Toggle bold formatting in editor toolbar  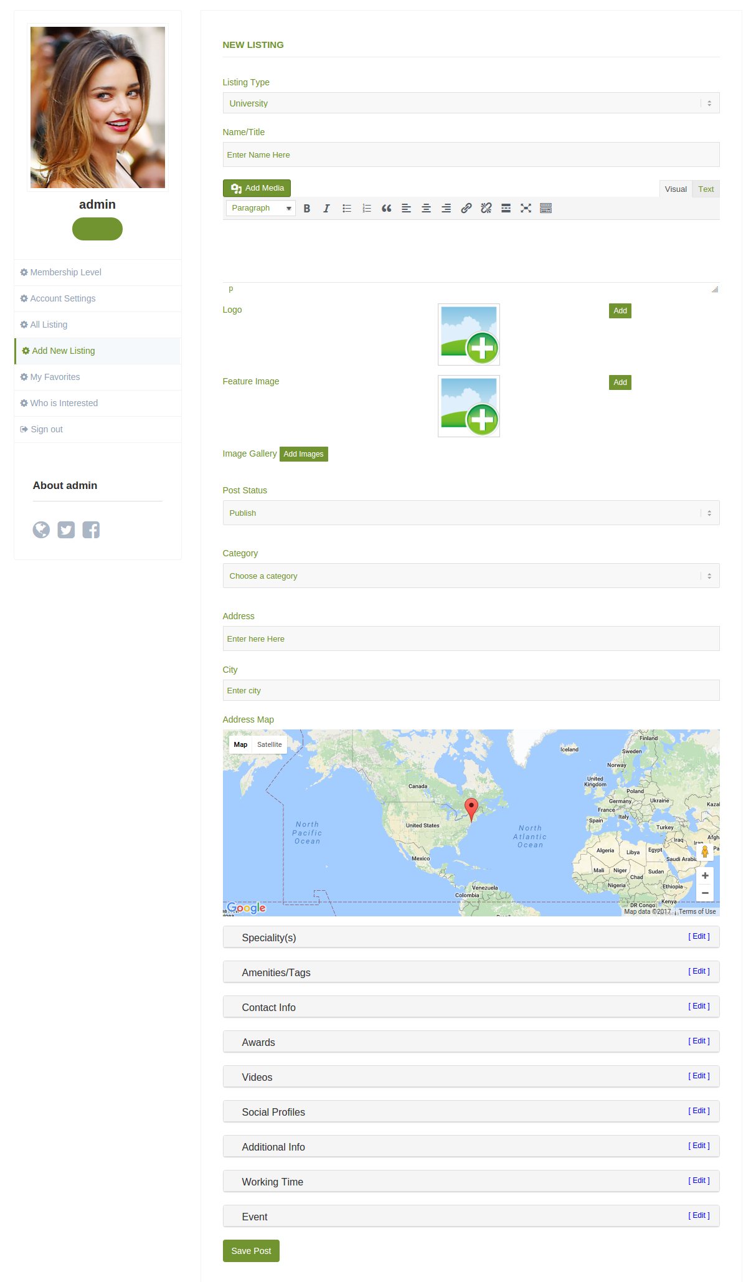[306, 209]
